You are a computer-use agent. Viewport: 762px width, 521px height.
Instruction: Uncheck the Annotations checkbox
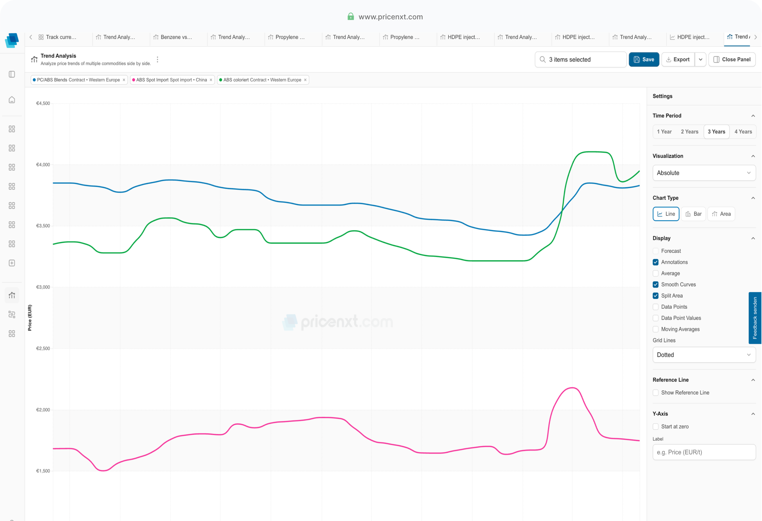[x=656, y=262]
